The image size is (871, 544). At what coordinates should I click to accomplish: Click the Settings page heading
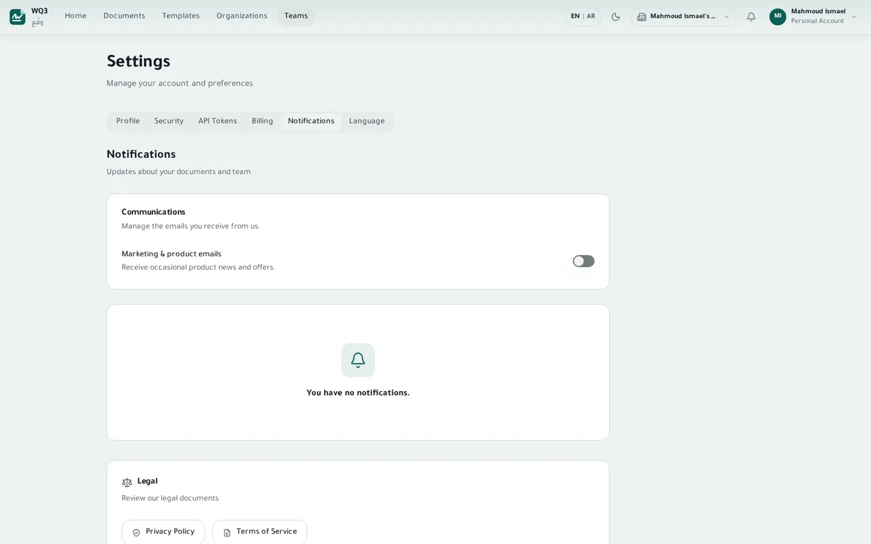coord(139,62)
